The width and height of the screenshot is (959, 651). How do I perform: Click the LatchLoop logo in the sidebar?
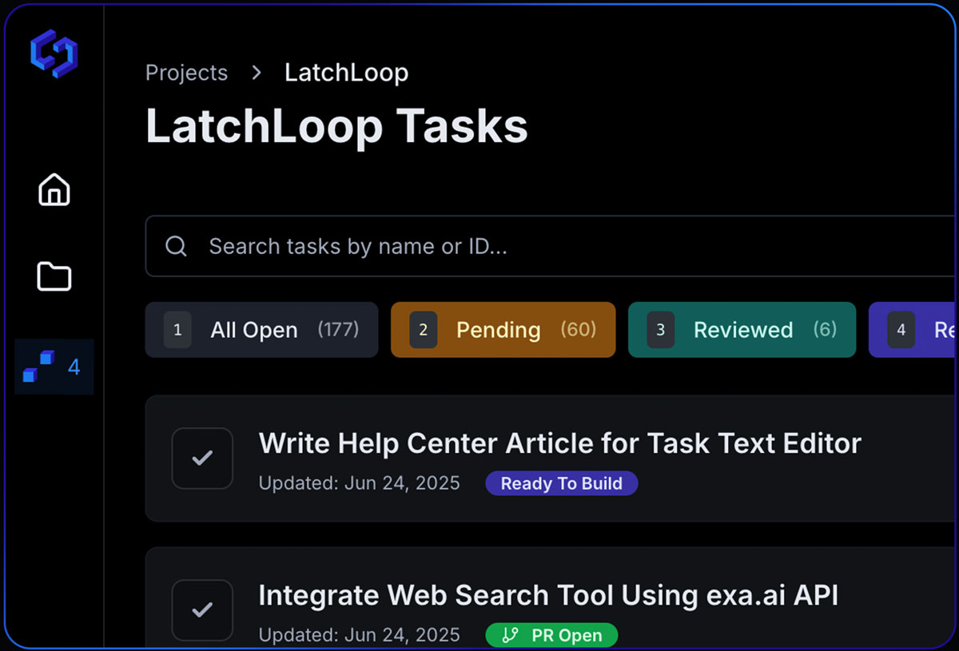(x=54, y=54)
